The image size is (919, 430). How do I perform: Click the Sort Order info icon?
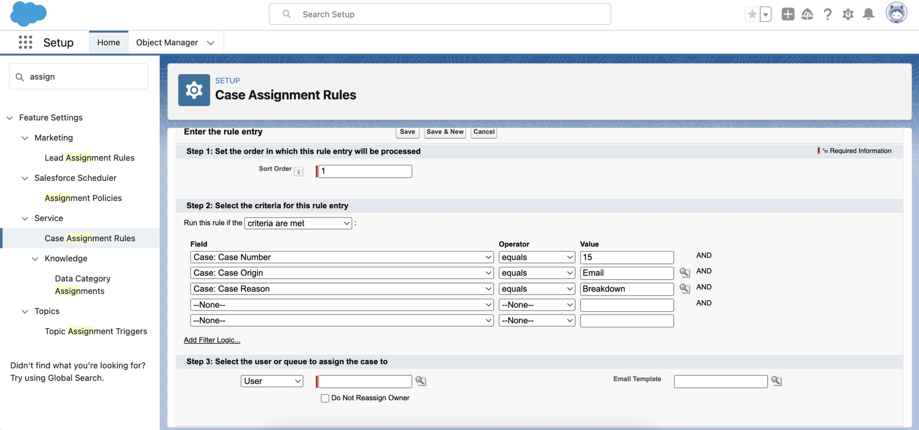[x=298, y=171]
